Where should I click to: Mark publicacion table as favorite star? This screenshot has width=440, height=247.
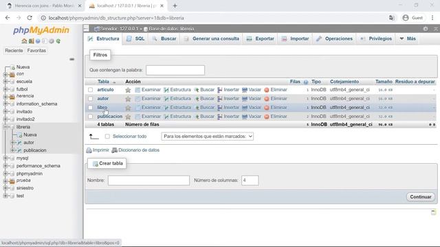click(x=128, y=117)
